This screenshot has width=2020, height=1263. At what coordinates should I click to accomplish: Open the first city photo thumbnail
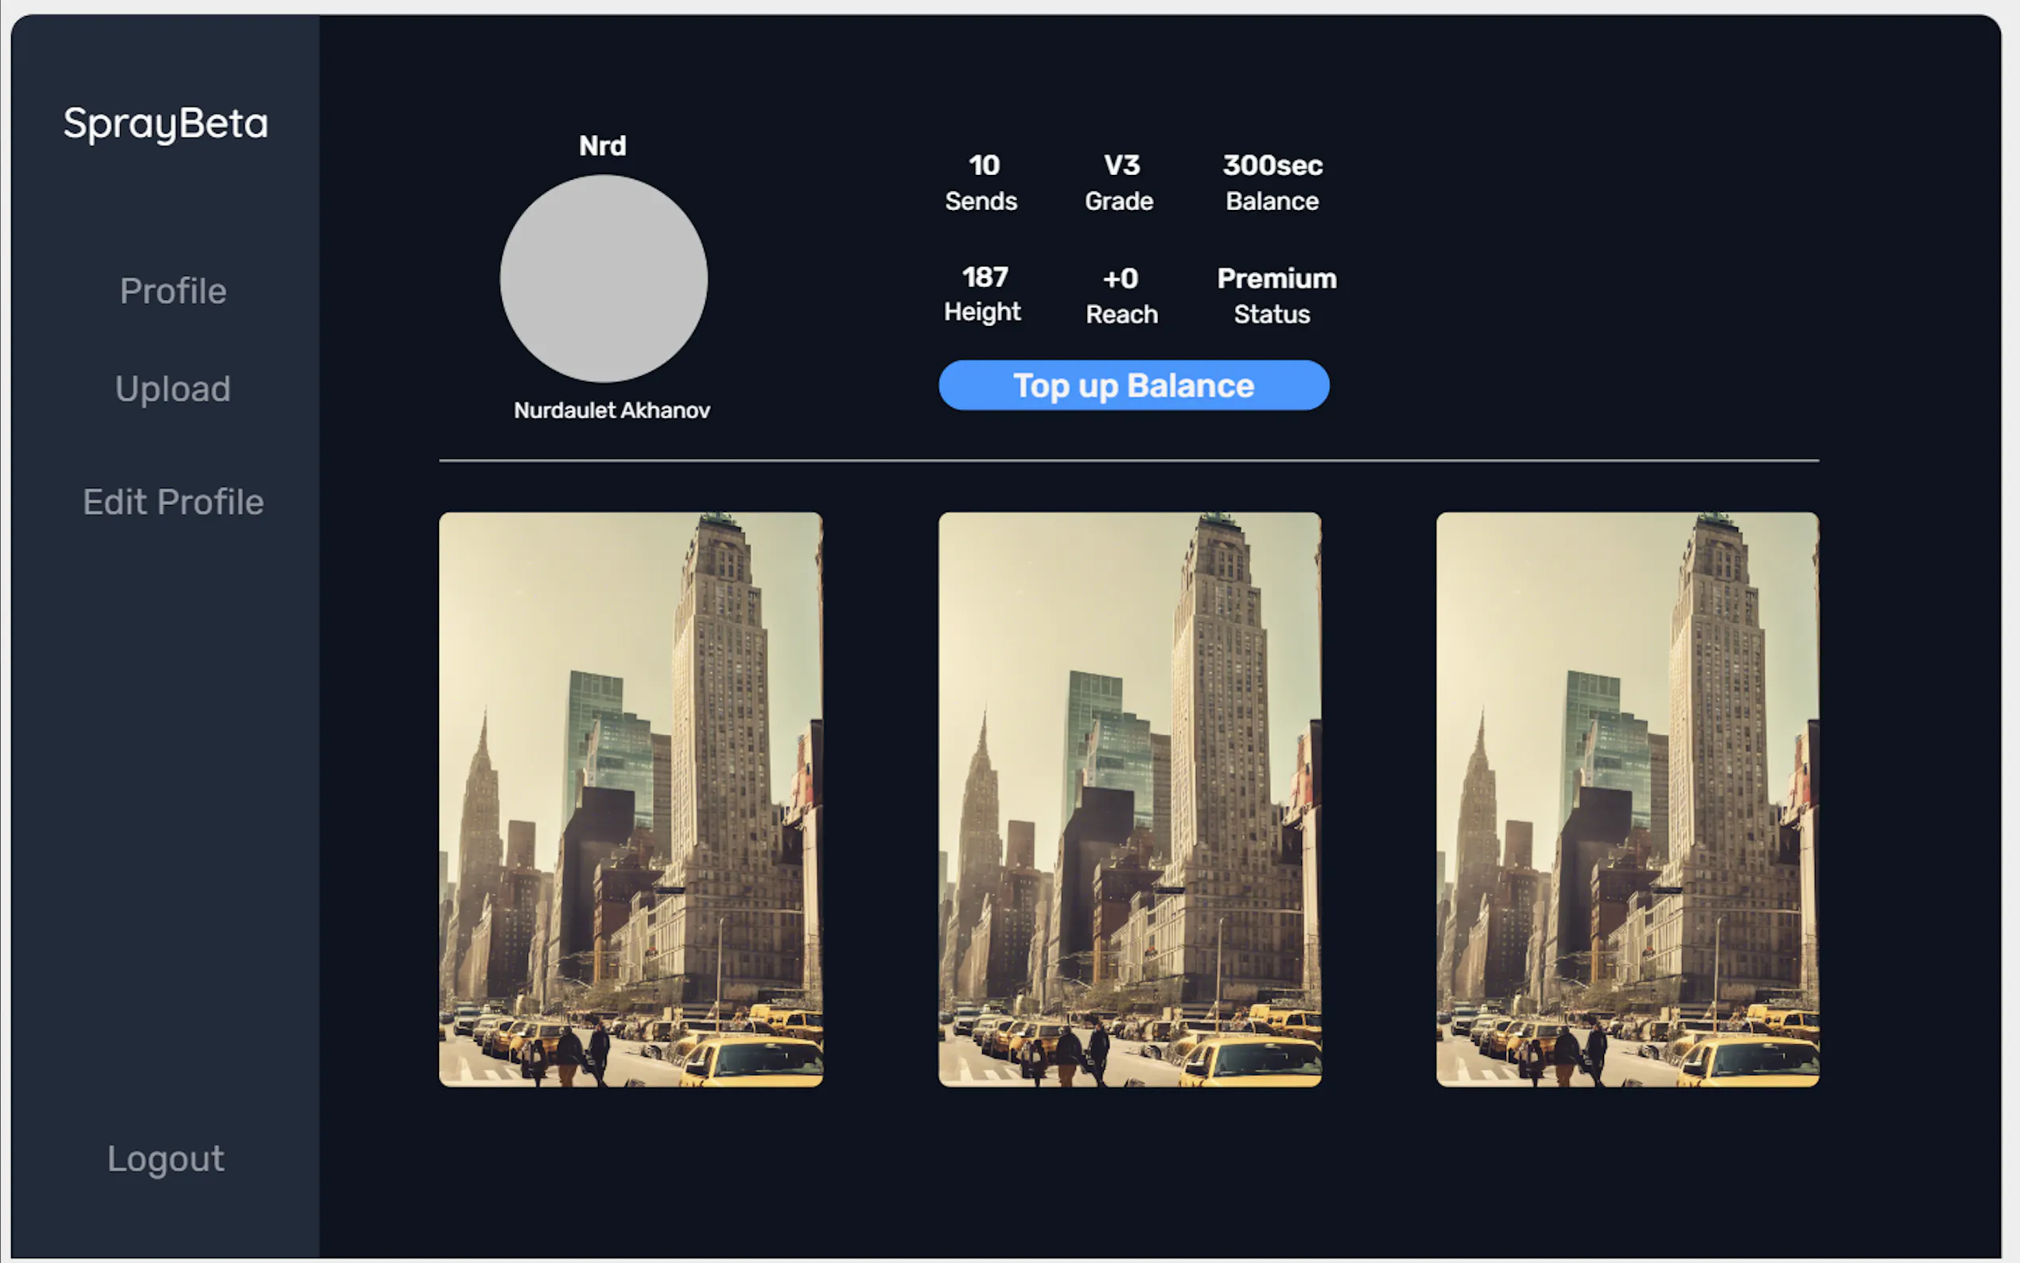[x=631, y=799]
